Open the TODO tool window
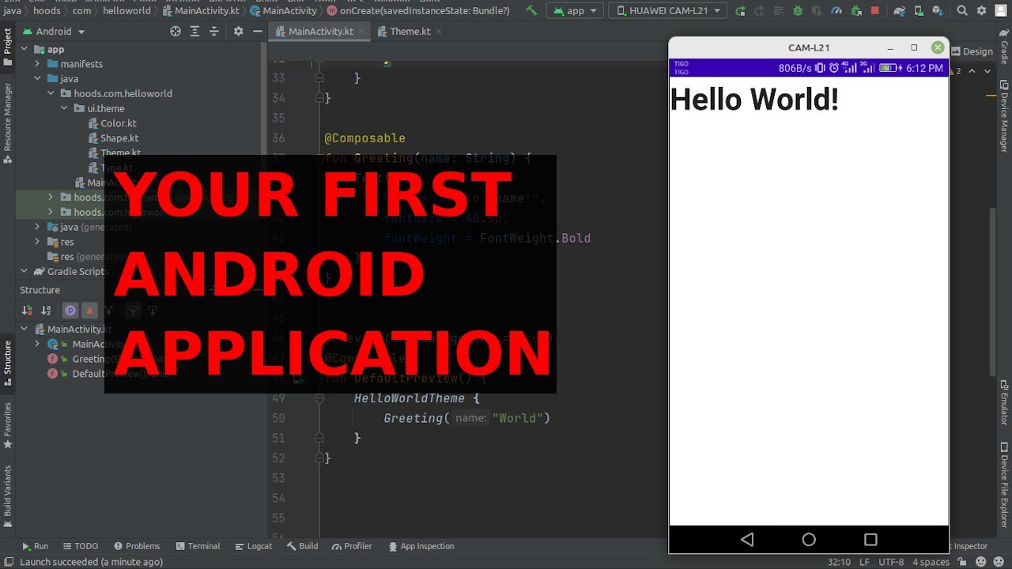1012x569 pixels. (x=80, y=546)
